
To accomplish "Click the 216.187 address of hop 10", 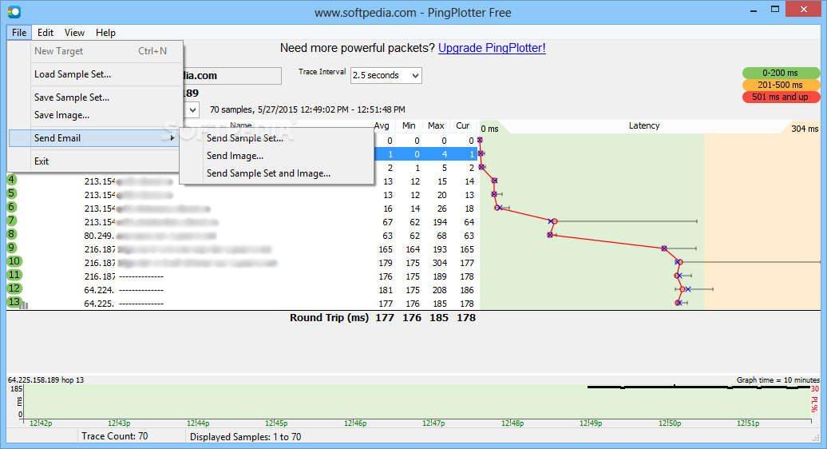I will [x=100, y=263].
